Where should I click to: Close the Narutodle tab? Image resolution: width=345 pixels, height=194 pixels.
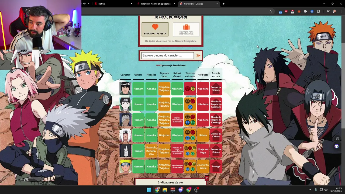click(217, 4)
